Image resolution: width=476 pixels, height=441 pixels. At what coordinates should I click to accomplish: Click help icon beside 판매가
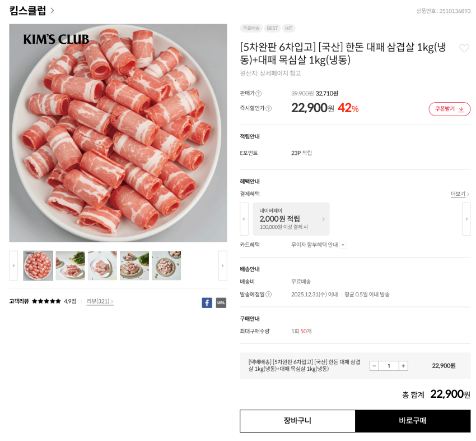click(259, 94)
